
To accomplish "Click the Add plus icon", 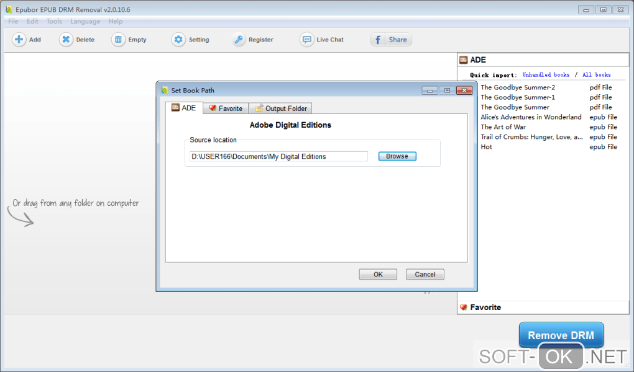I will 19,40.
